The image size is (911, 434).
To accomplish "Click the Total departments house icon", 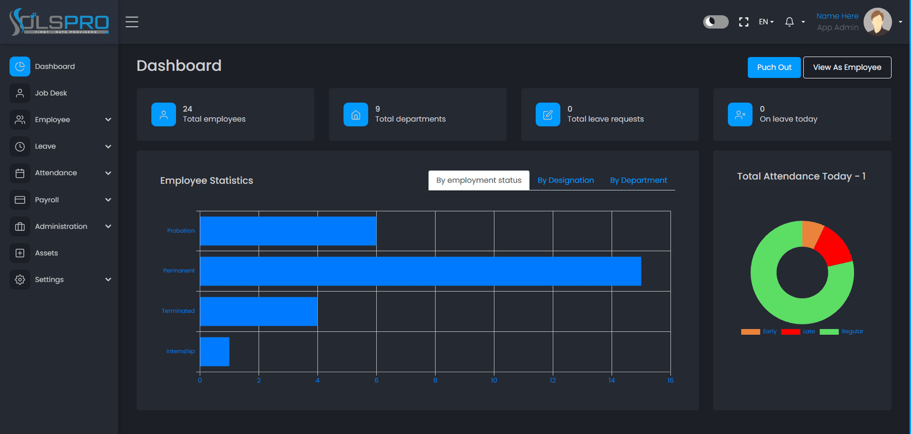I will click(x=356, y=114).
